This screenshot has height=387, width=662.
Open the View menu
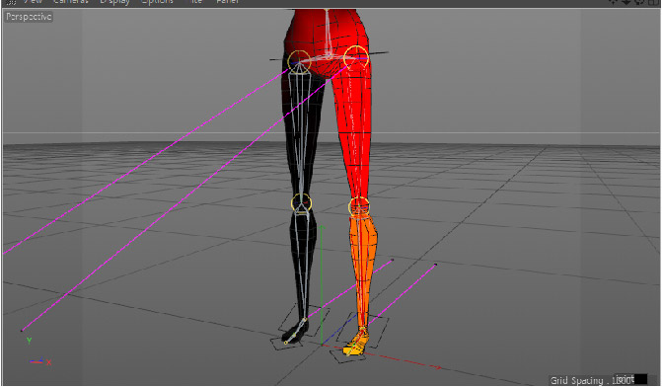coord(33,2)
